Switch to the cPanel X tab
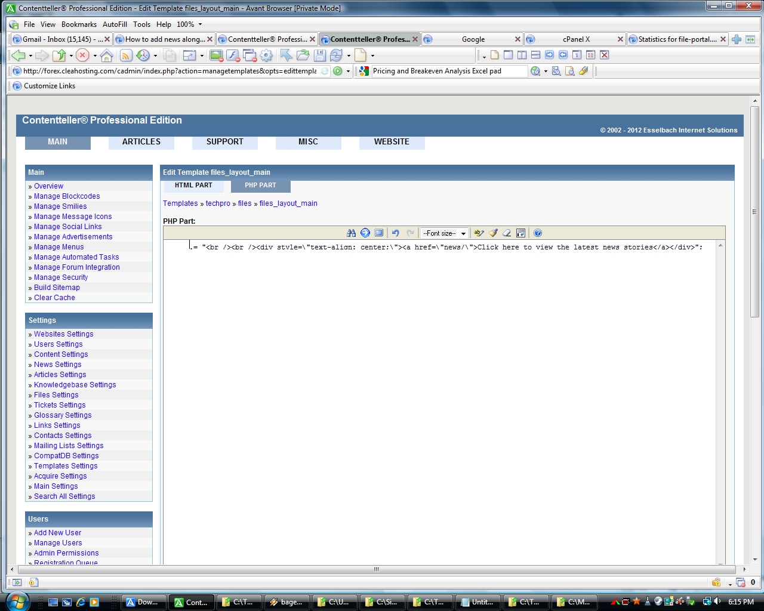 (575, 39)
